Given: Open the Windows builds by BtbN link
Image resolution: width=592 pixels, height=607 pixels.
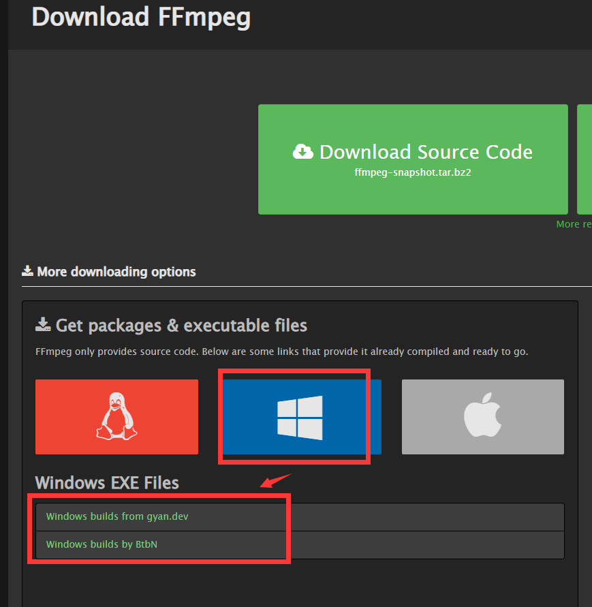Looking at the screenshot, I should click(x=102, y=544).
